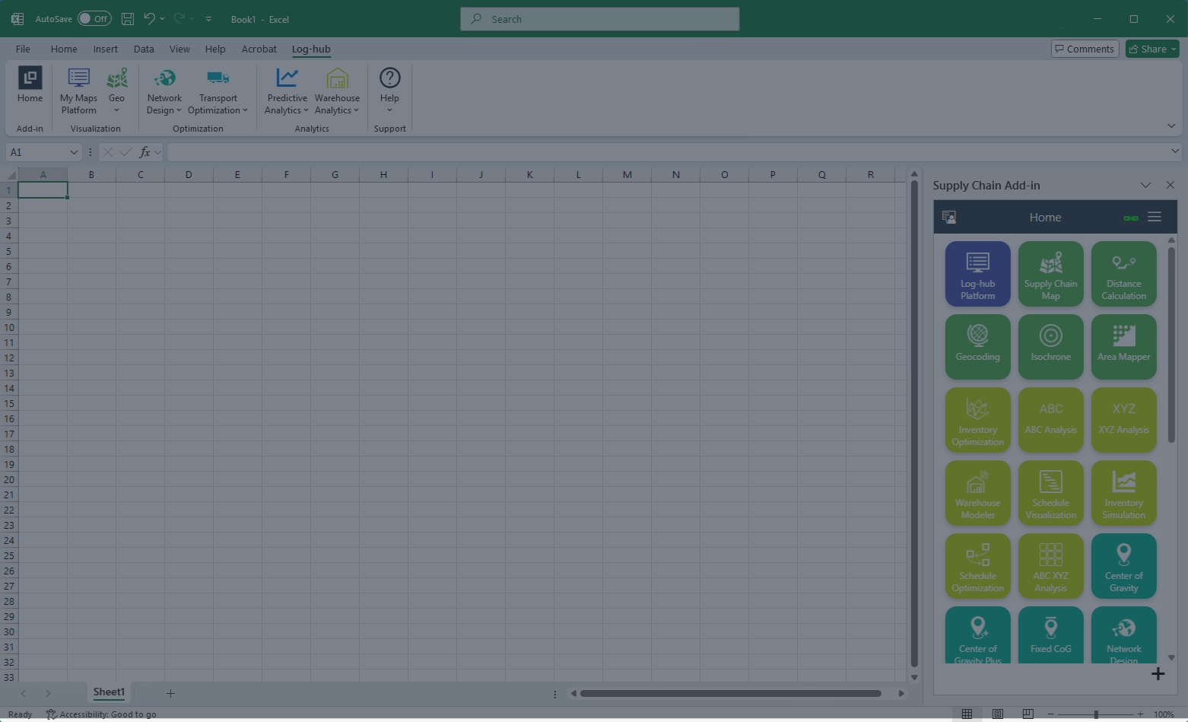This screenshot has width=1188, height=722.
Task: Select column header D
Action: click(189, 175)
